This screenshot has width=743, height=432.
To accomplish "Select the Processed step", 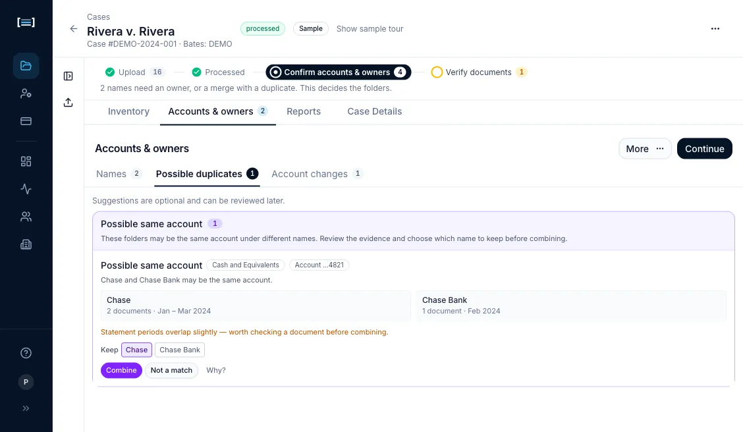I will 219,72.
